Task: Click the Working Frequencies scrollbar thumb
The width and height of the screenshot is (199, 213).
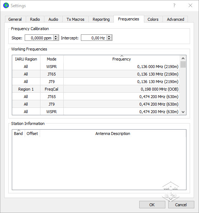Action: 183,64
